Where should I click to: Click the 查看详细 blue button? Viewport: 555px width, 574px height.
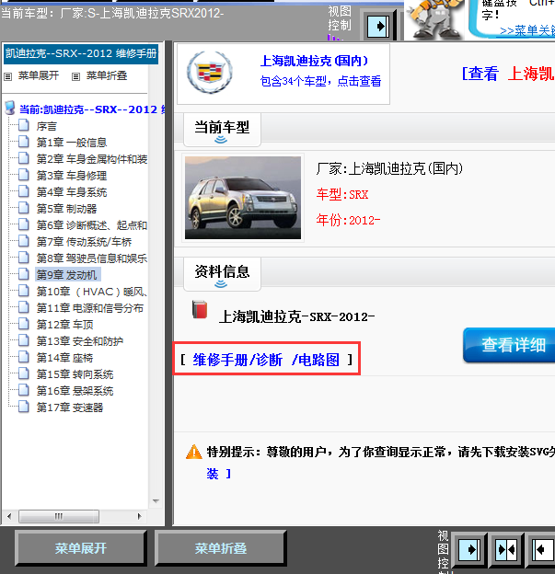pyautogui.click(x=510, y=345)
